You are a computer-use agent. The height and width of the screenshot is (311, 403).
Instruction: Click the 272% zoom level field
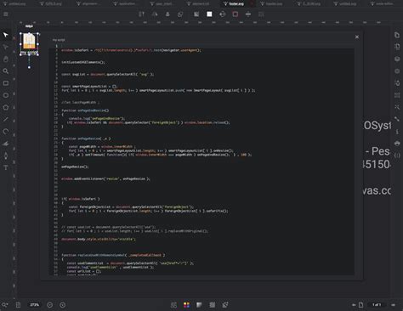34,305
